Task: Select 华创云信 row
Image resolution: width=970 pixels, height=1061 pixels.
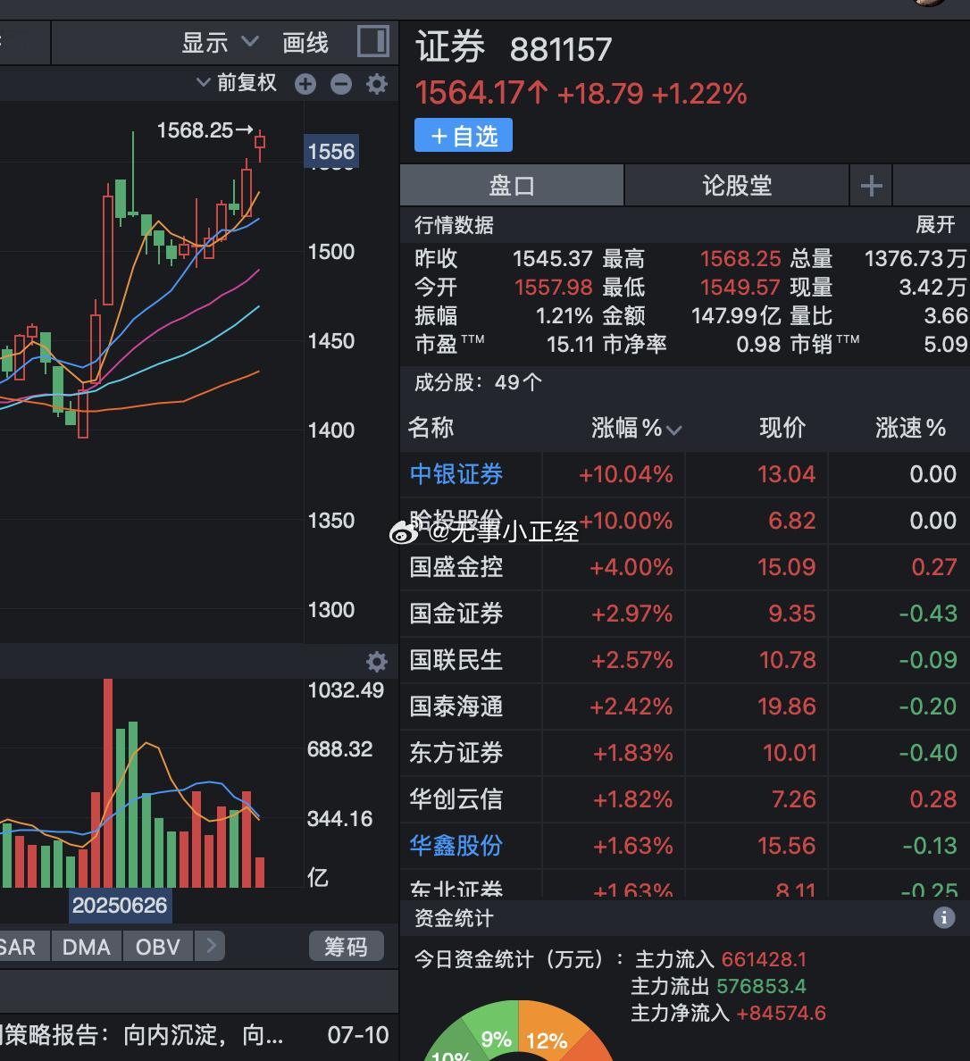Action: (685, 799)
